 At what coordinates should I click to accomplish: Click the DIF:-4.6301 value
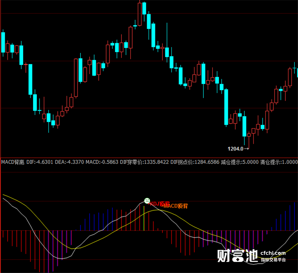[x=39, y=162]
